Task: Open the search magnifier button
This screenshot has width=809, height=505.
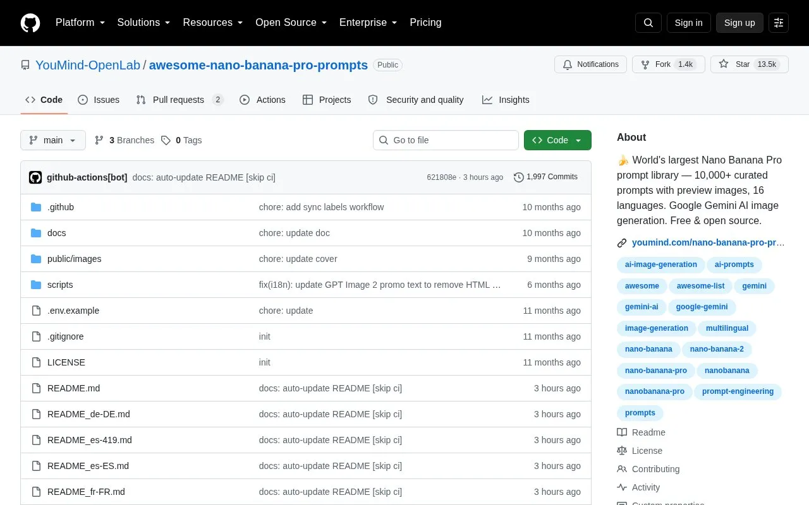Action: 648,23
